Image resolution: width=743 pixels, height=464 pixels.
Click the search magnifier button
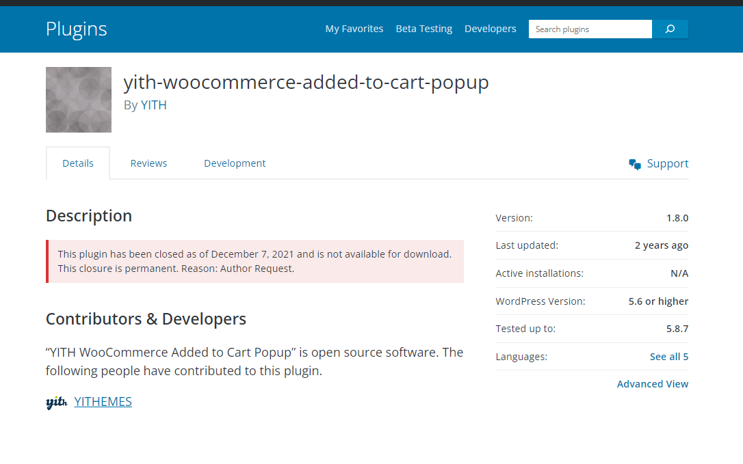(670, 29)
